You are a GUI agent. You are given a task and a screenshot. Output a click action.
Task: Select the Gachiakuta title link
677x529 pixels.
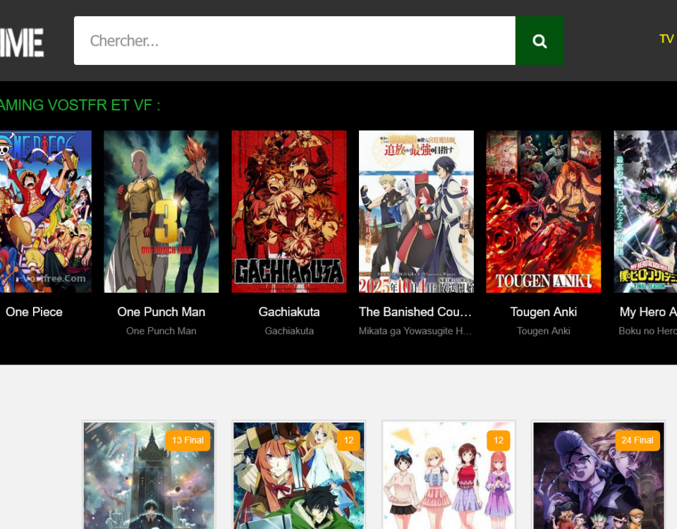(x=289, y=312)
